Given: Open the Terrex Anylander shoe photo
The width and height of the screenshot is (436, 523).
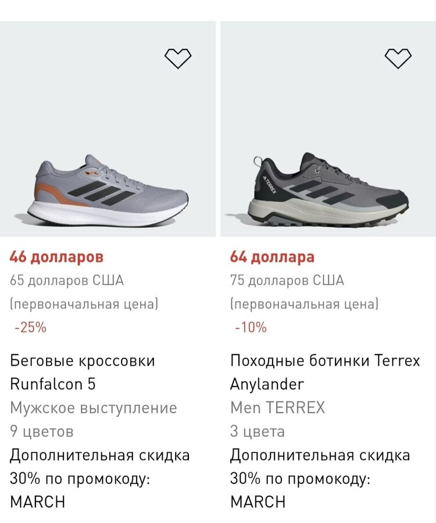Looking at the screenshot, I should point(328,189).
